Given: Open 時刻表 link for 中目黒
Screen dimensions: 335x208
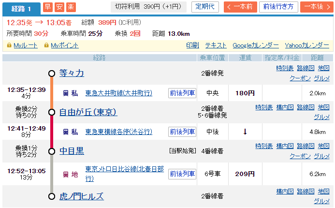Looking at the screenshot, I should [x=264, y=146].
